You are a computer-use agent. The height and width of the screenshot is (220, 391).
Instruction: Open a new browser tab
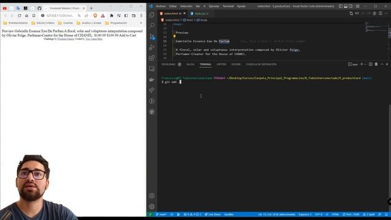[x=91, y=8]
